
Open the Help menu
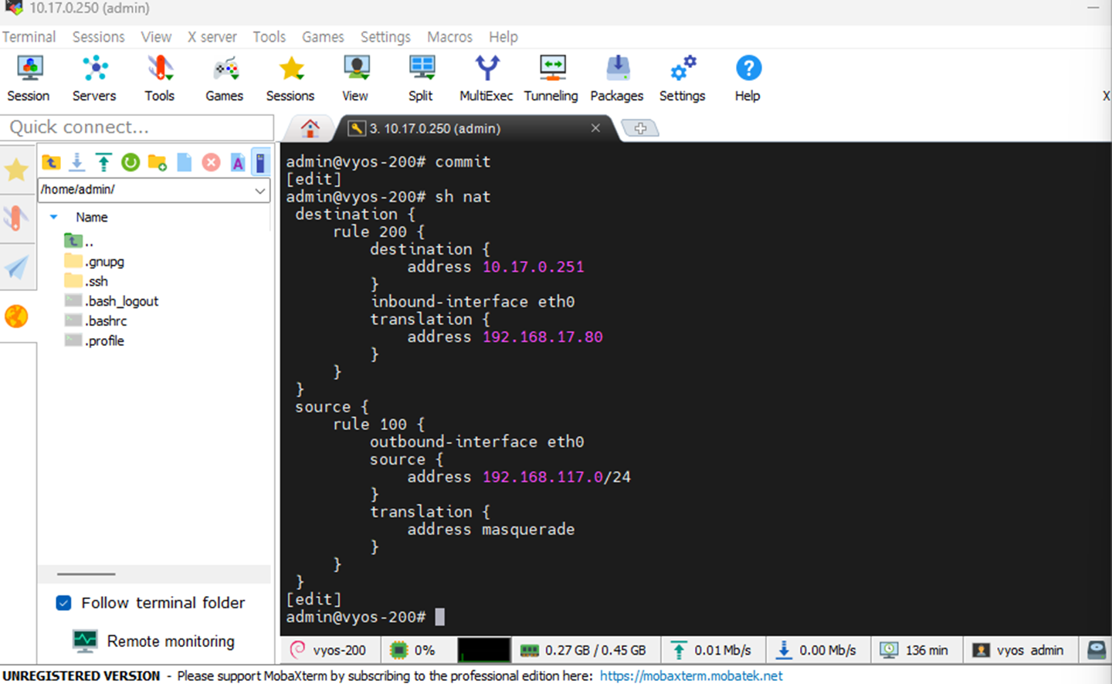click(x=503, y=37)
